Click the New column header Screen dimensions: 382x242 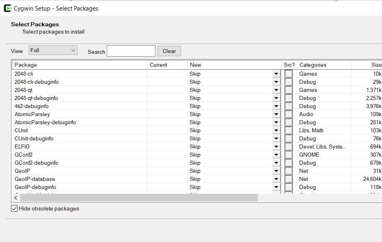234,65
